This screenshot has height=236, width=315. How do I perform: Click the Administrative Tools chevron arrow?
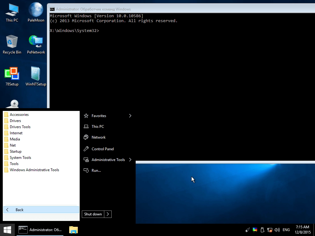130,160
